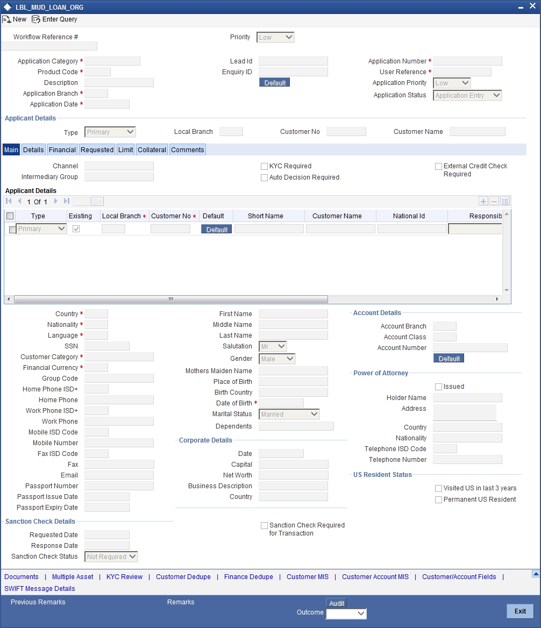The image size is (541, 628).
Task: Switch to the Comments tab
Action: (187, 150)
